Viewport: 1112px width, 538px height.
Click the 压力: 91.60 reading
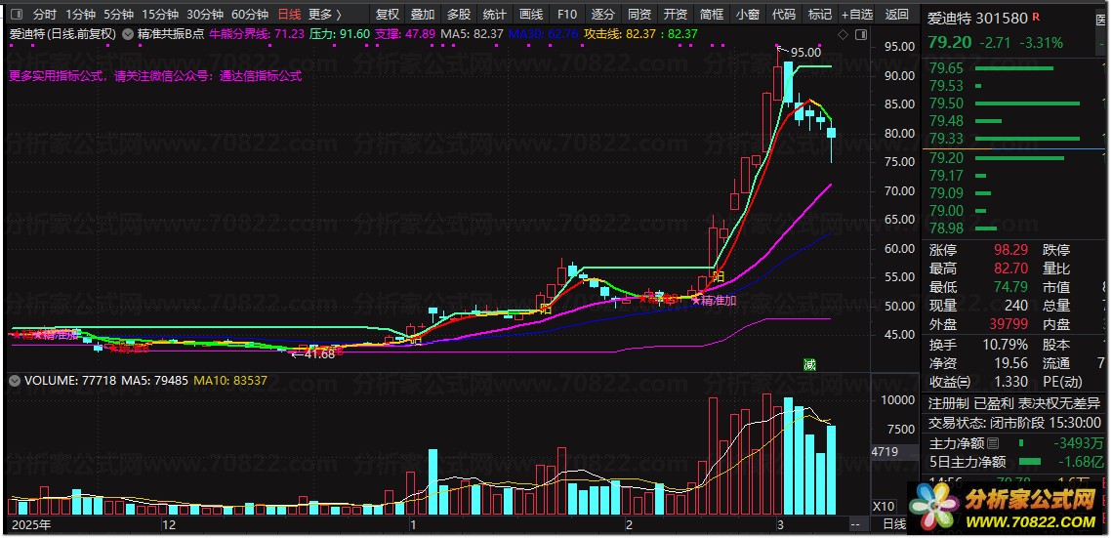341,33
